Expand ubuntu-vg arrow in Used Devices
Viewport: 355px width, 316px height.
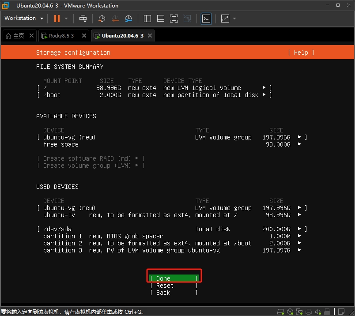(x=299, y=207)
